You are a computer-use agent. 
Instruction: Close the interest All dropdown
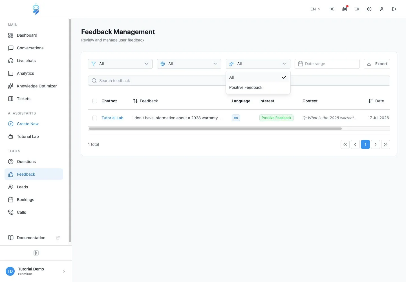258,64
